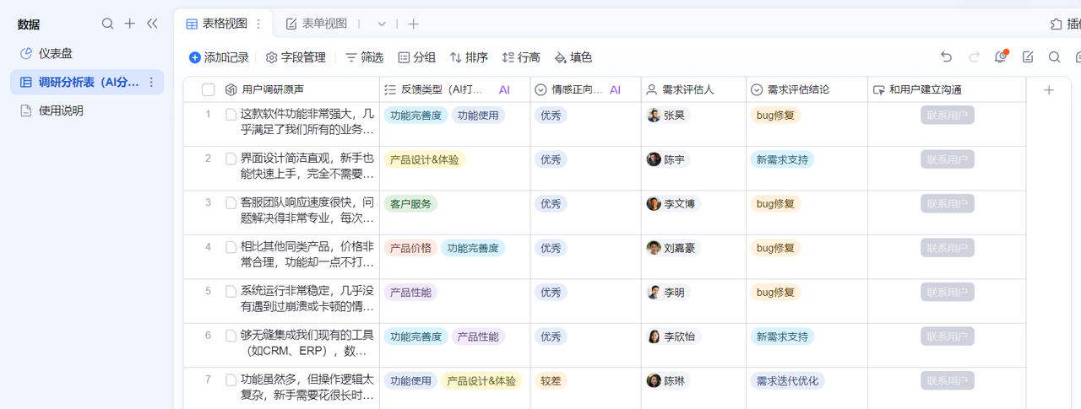
Task: Collapse the data sidebar with double chevron
Action: [152, 24]
